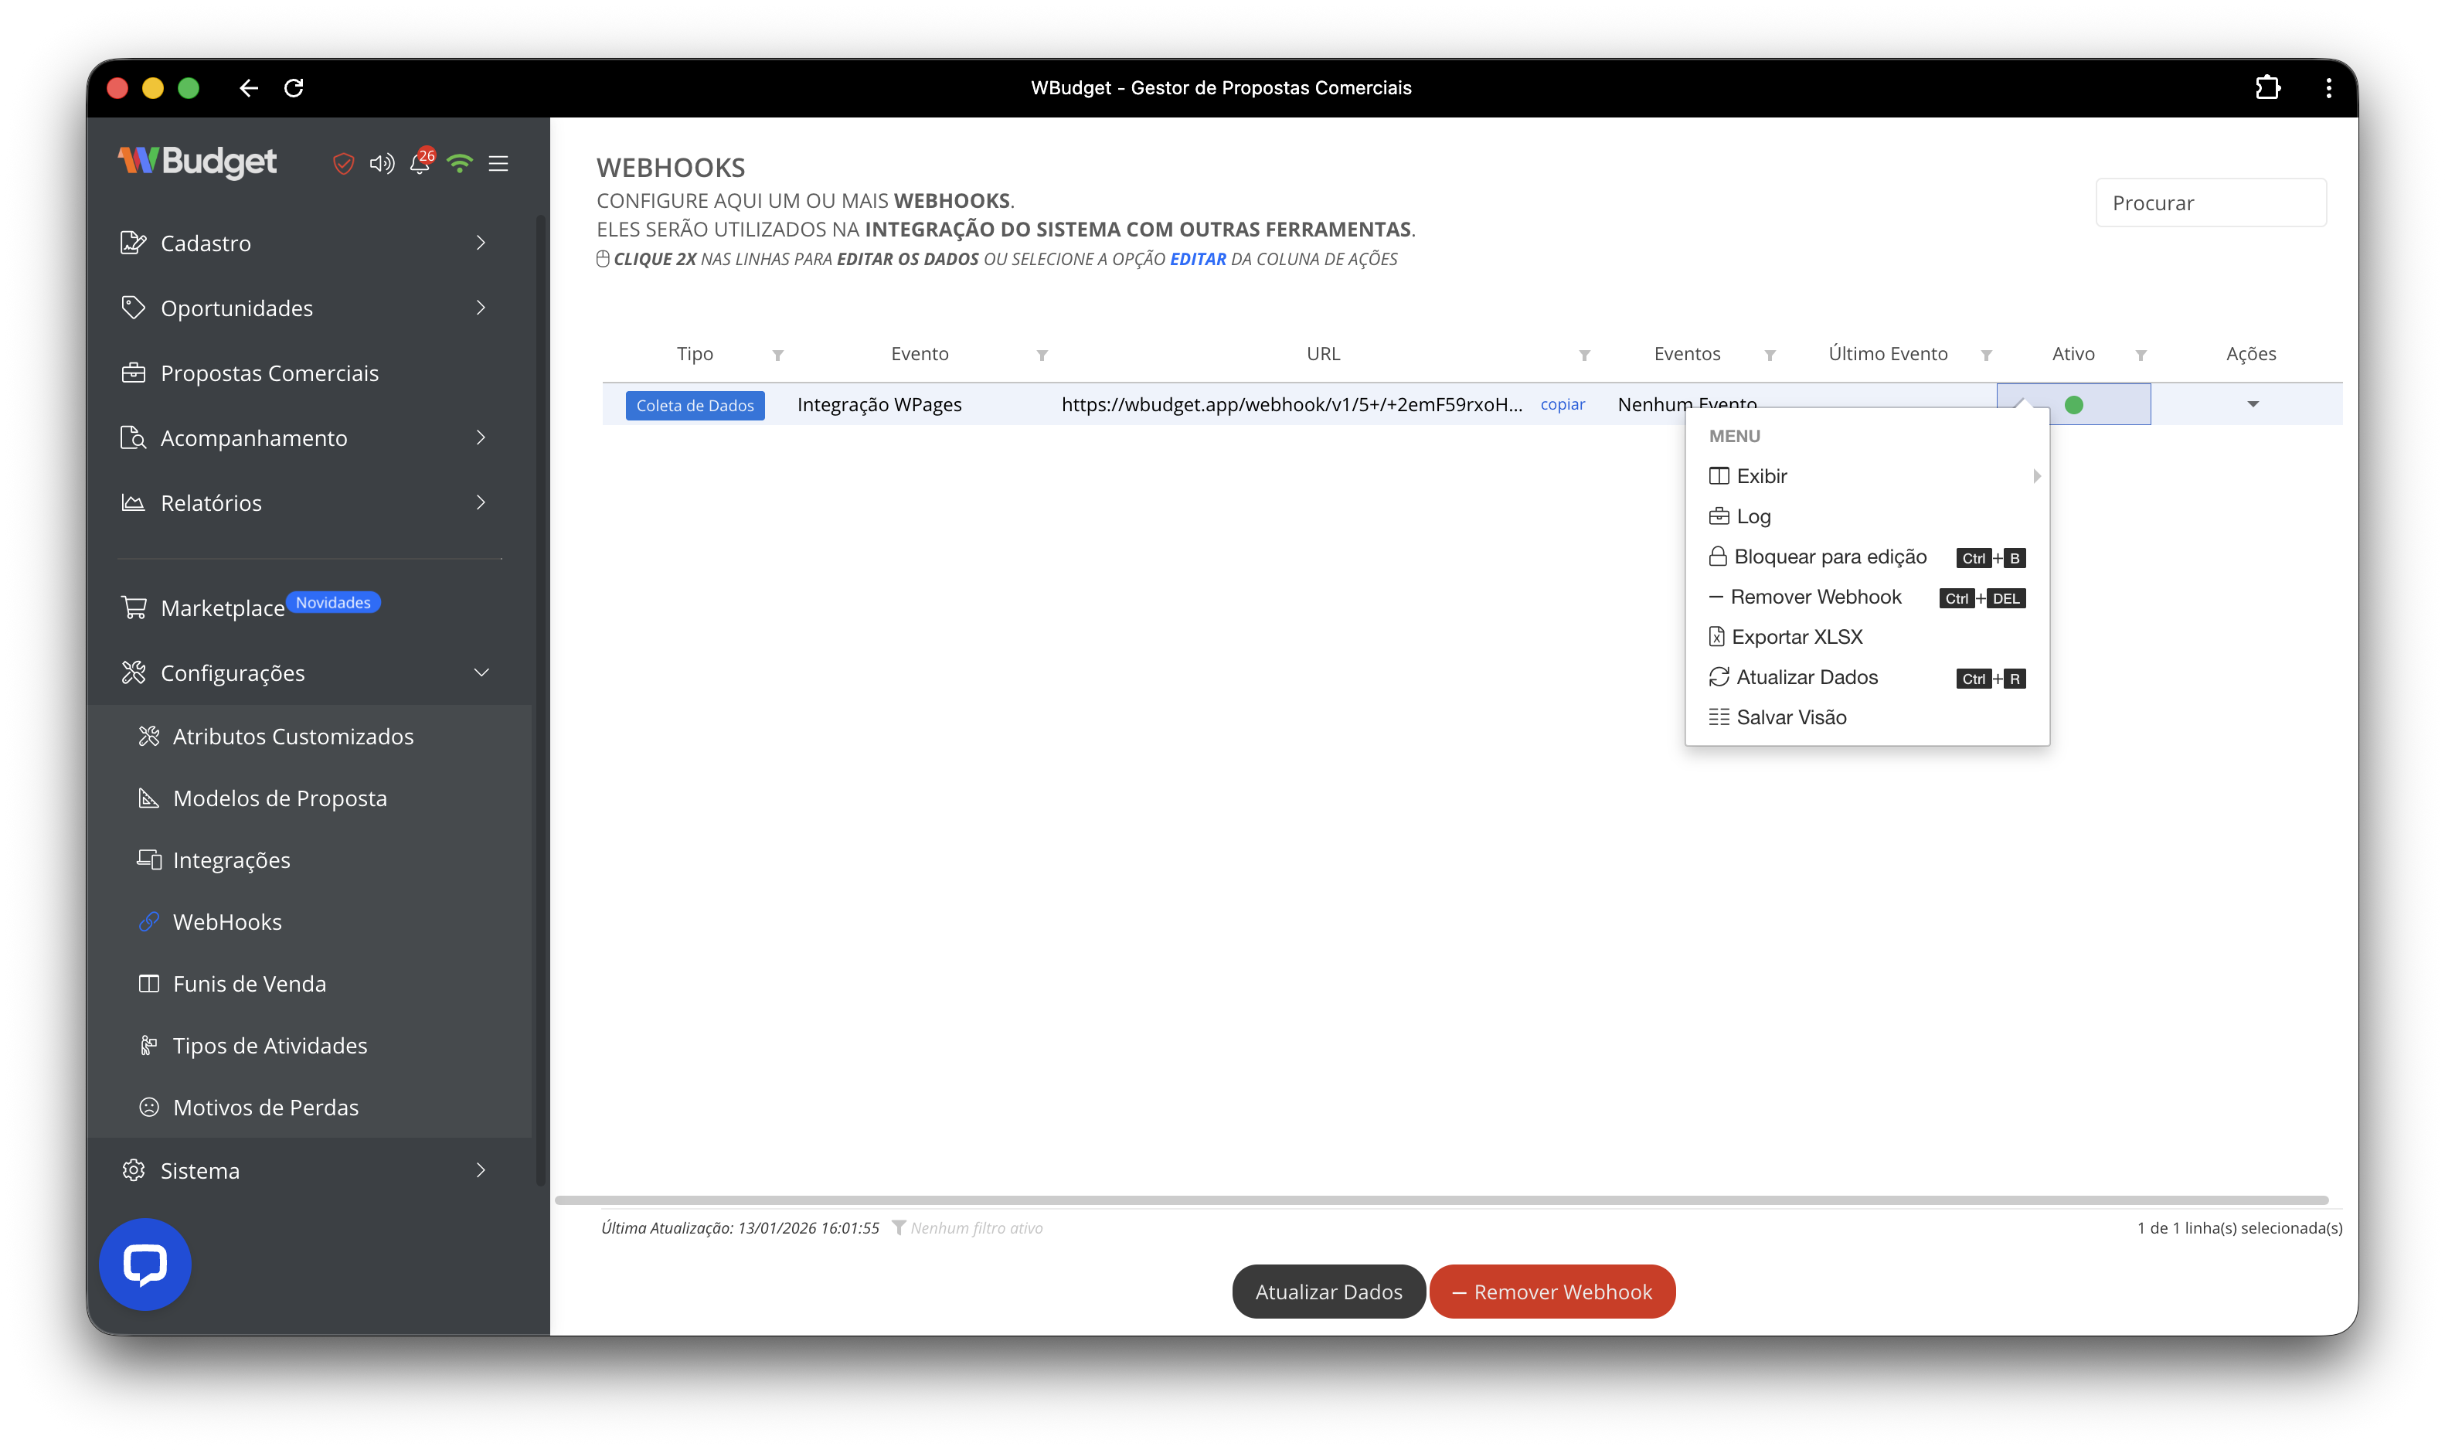Open the Marketplace shopping cart icon
This screenshot has height=1450, width=2445.
coord(134,607)
